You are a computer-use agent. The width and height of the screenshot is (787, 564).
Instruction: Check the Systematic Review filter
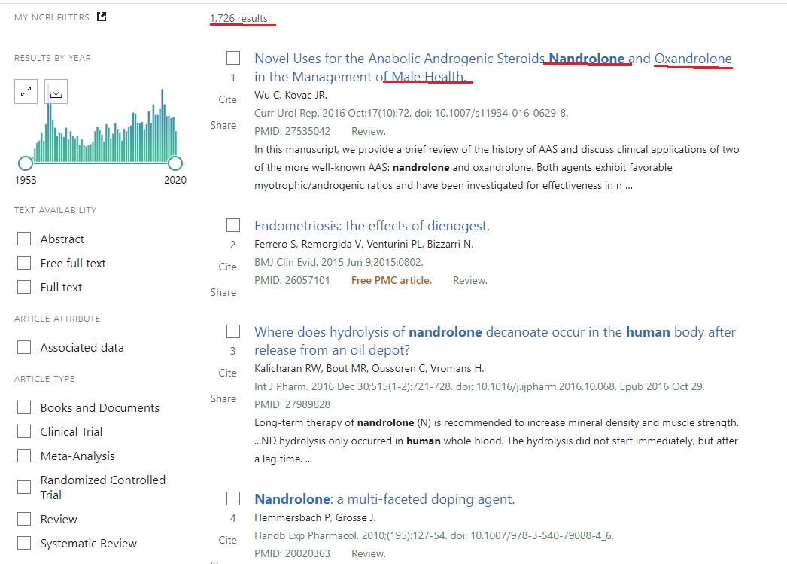pyautogui.click(x=25, y=543)
